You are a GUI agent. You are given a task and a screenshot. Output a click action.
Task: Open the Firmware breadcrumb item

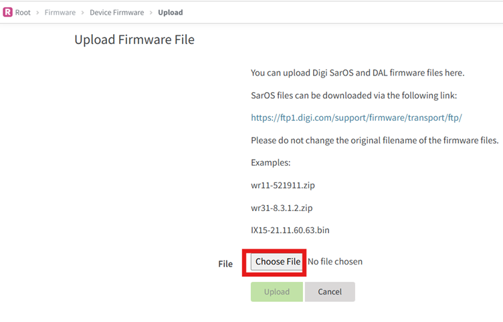60,12
